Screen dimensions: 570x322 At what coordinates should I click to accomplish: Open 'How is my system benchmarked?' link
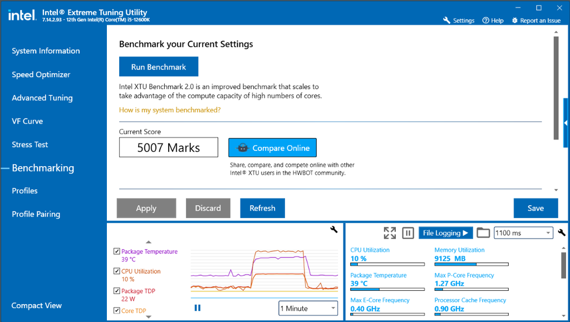(x=170, y=110)
